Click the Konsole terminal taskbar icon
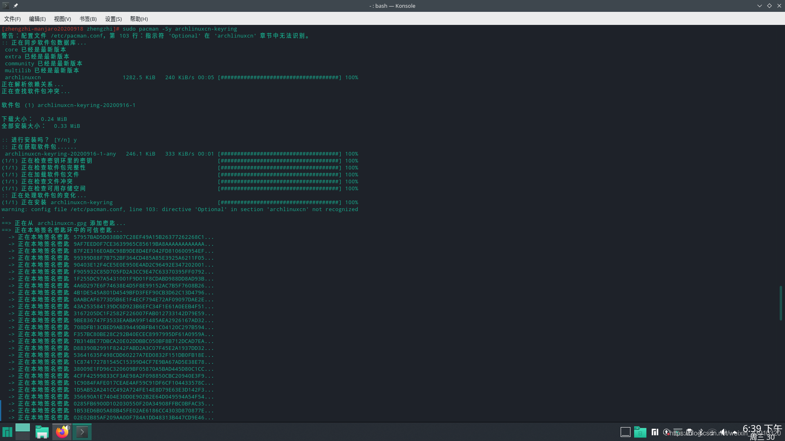 [82, 432]
